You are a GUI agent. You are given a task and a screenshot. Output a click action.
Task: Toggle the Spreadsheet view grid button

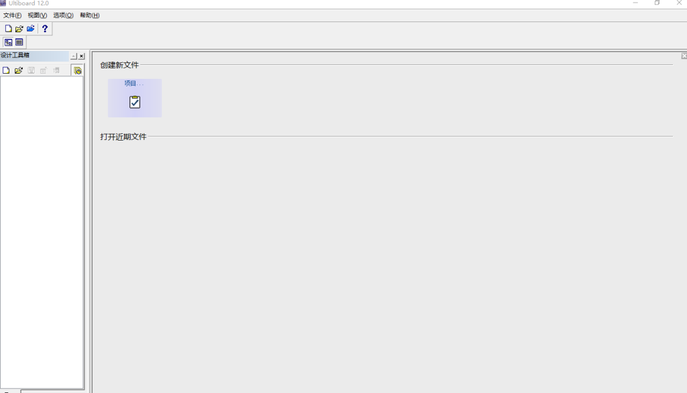click(x=19, y=42)
